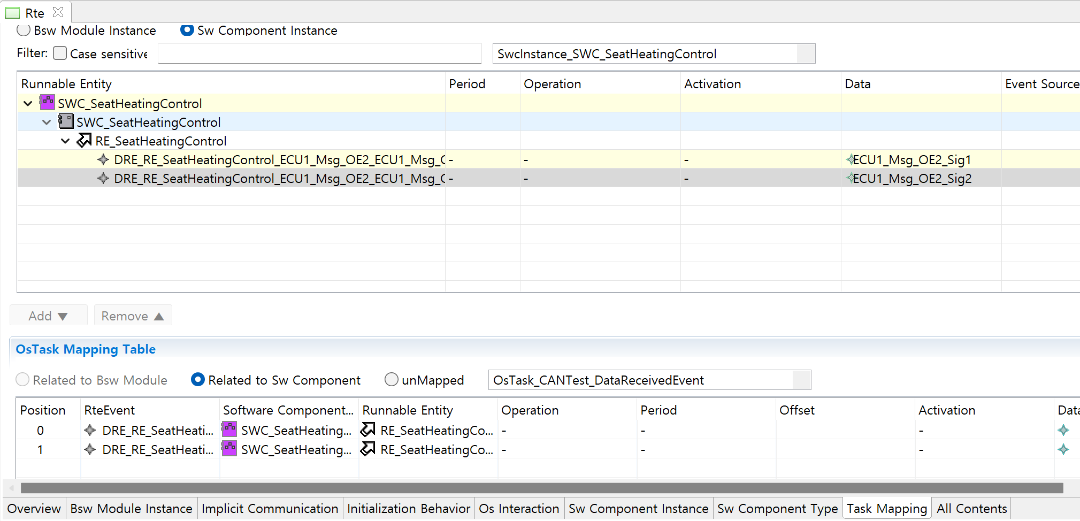Viewport: 1080px width, 521px height.
Task: Click position value 0 in mapping table
Action: [40, 430]
